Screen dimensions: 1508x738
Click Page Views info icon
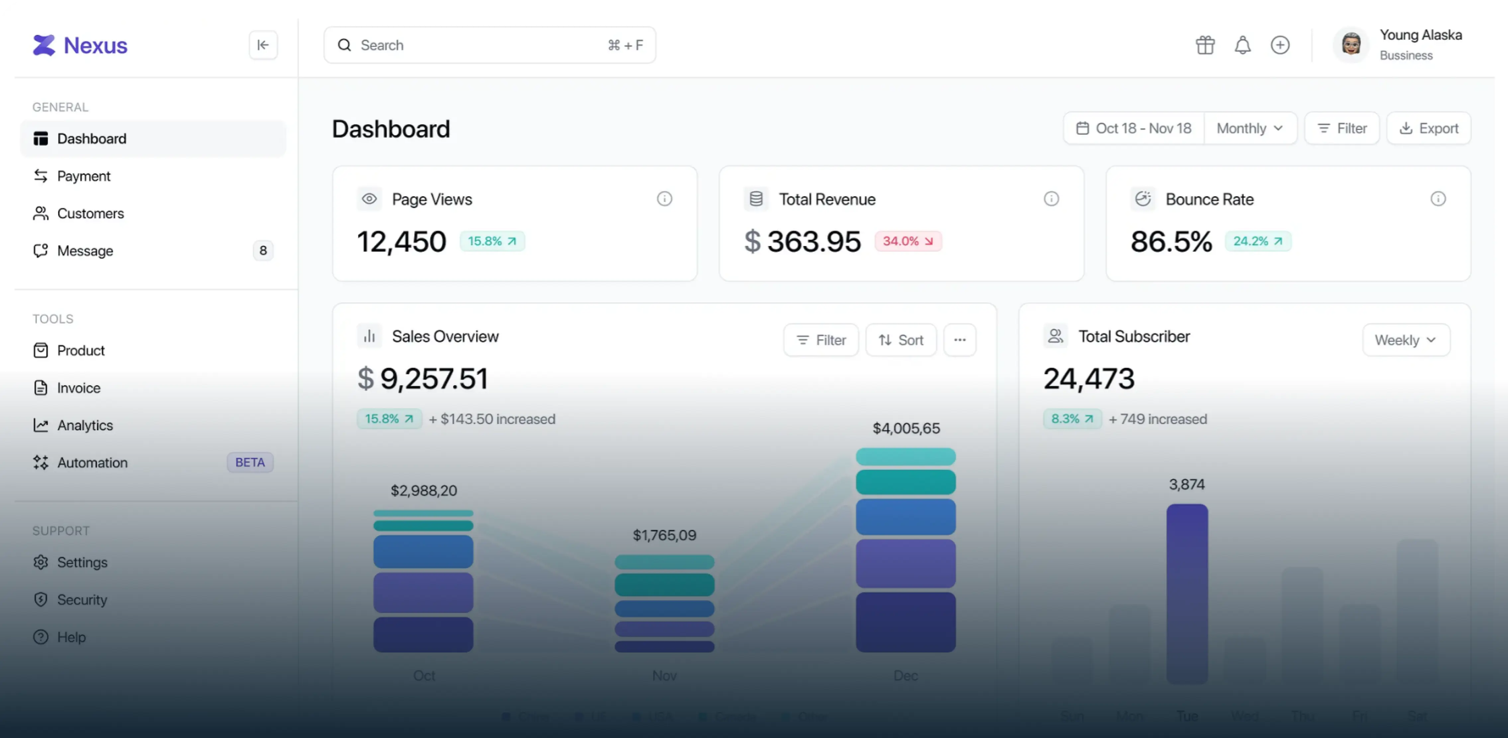pos(664,199)
